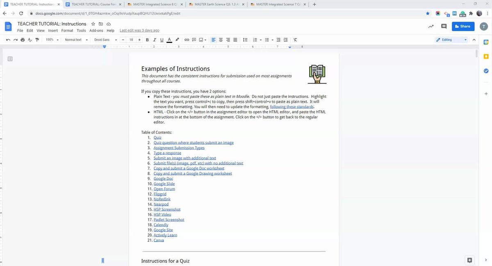This screenshot has height=266, width=492.
Task: Increase the indent
Action: (x=286, y=40)
